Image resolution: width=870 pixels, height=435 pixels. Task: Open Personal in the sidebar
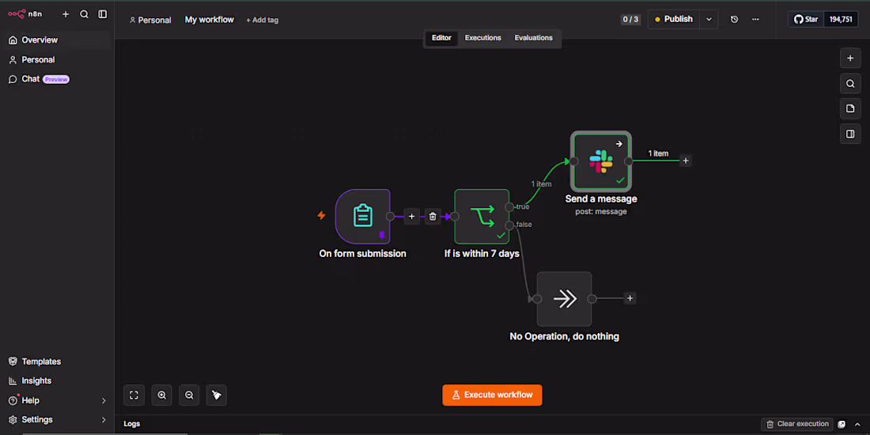(x=57, y=59)
